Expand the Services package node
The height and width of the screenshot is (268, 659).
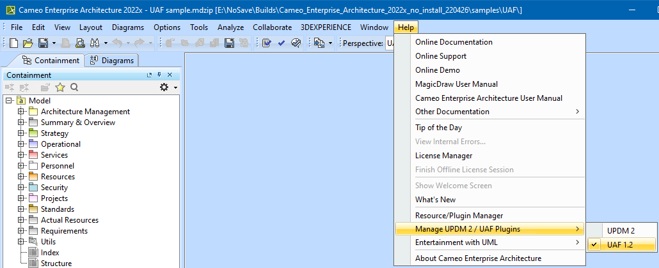click(20, 155)
